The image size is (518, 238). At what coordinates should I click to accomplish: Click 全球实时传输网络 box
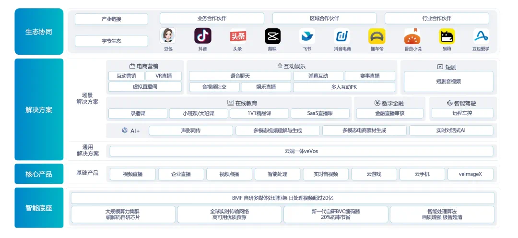pos(230,214)
